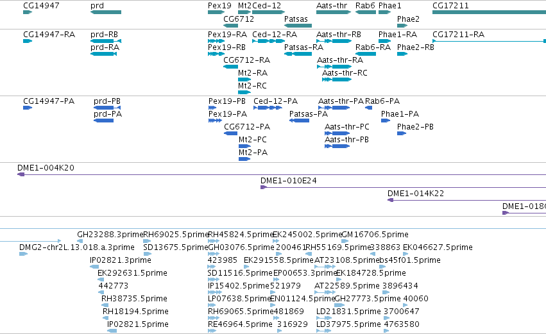This screenshot has width=546, height=334.
Task: Select the prd-PB protein label
Action: point(107,101)
